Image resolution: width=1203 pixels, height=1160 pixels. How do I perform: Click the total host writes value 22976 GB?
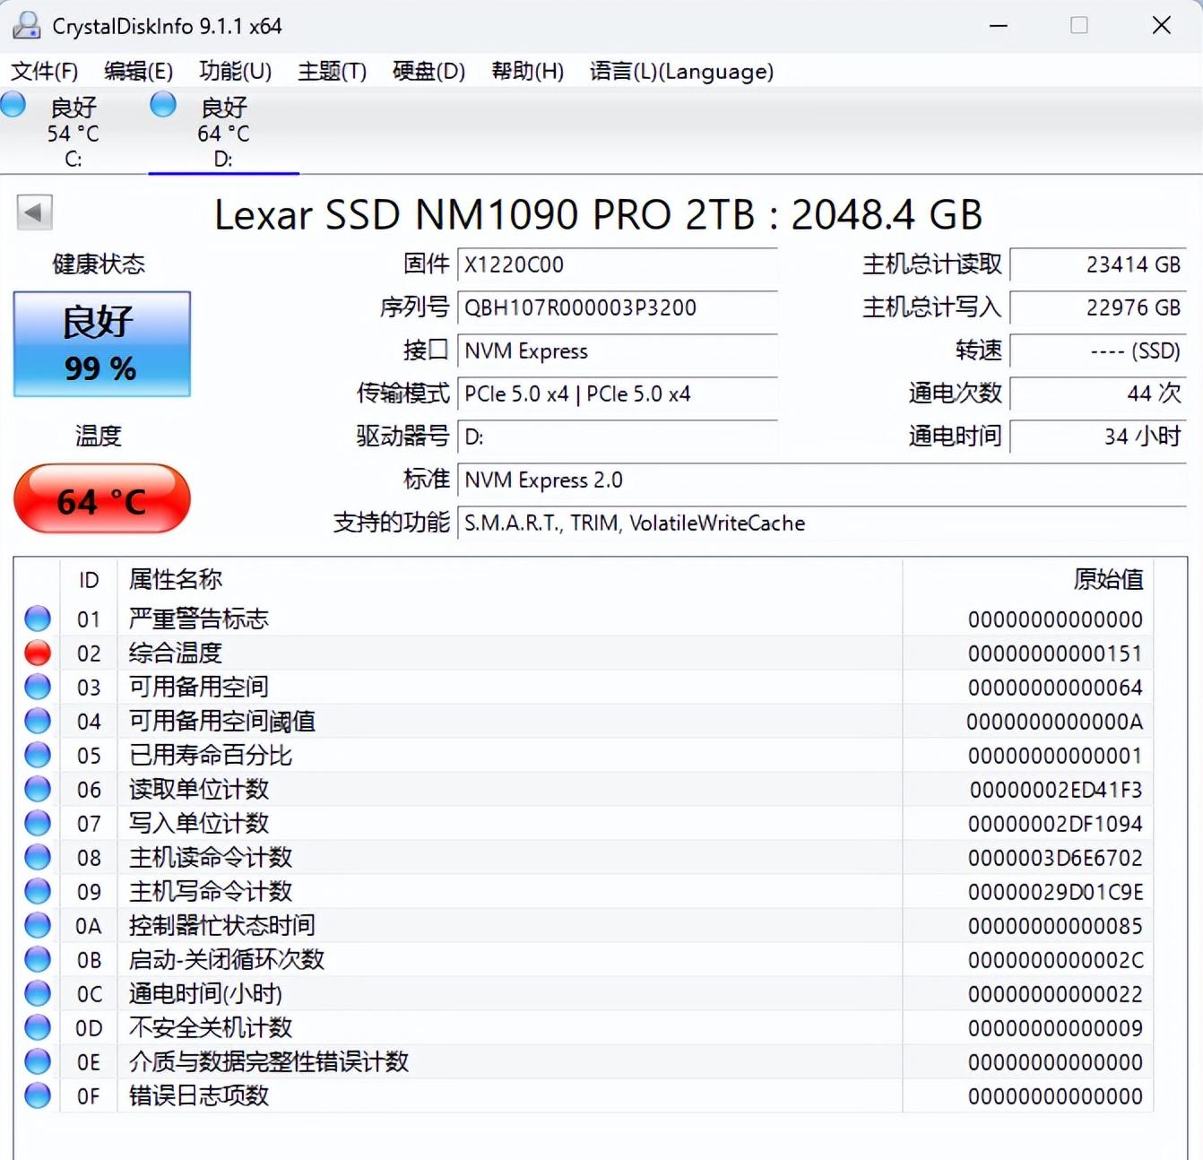coord(1098,308)
